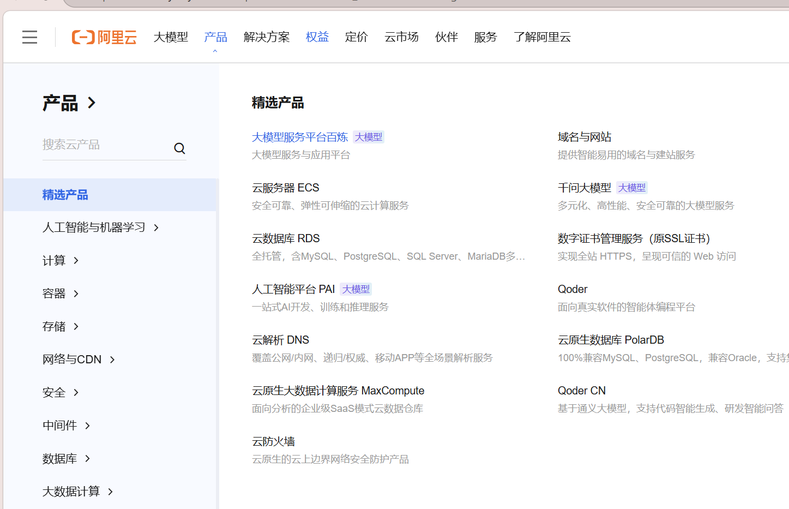The height and width of the screenshot is (509, 789).
Task: Expand the 安全 category chevron
Action: (76, 392)
